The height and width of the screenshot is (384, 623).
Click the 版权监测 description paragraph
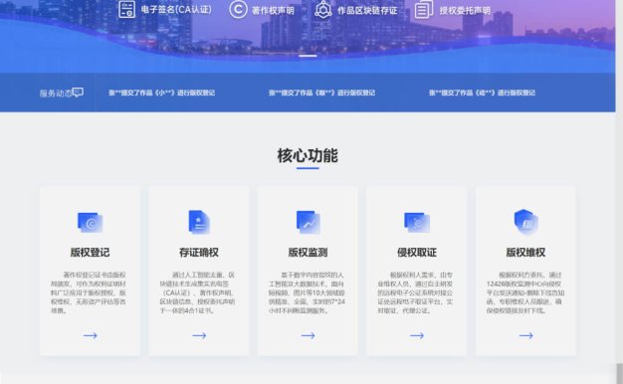coord(307,292)
